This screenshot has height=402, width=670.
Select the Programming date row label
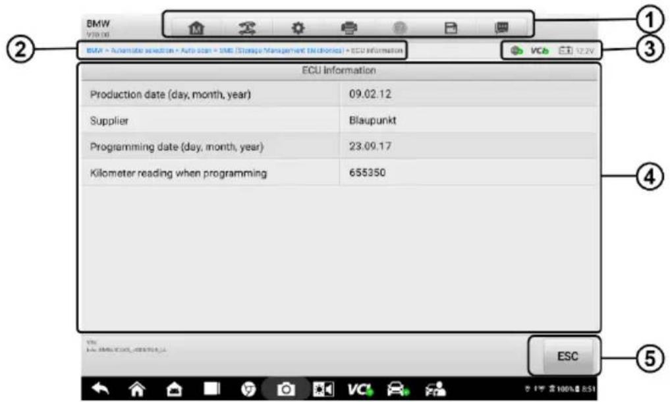click(x=177, y=147)
